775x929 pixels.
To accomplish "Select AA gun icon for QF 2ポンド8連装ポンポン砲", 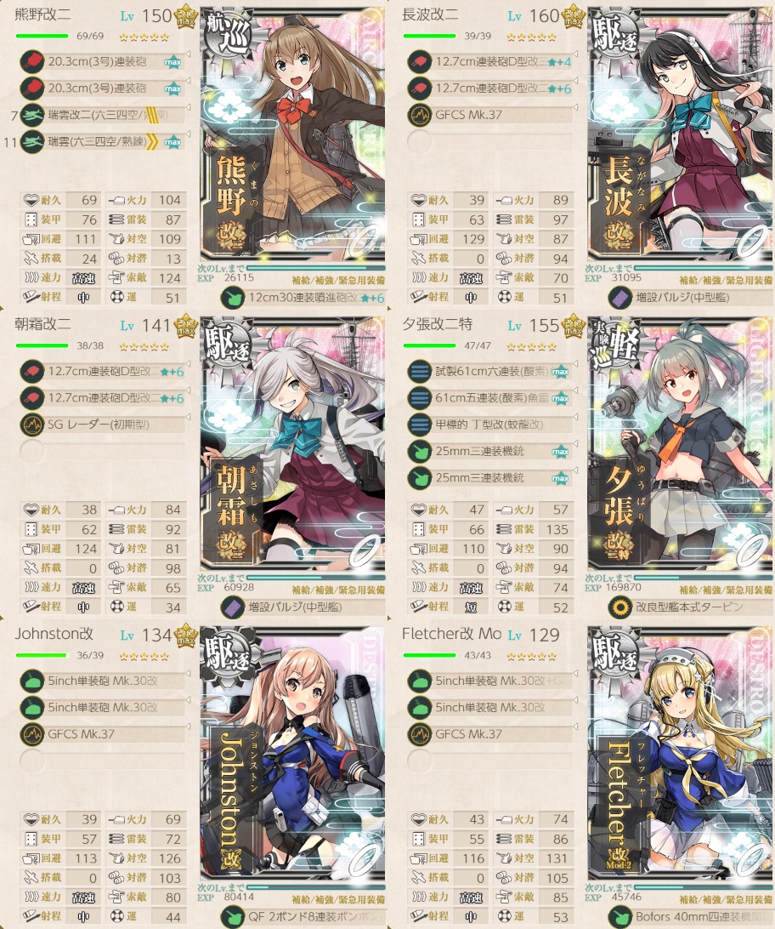I will point(233,916).
